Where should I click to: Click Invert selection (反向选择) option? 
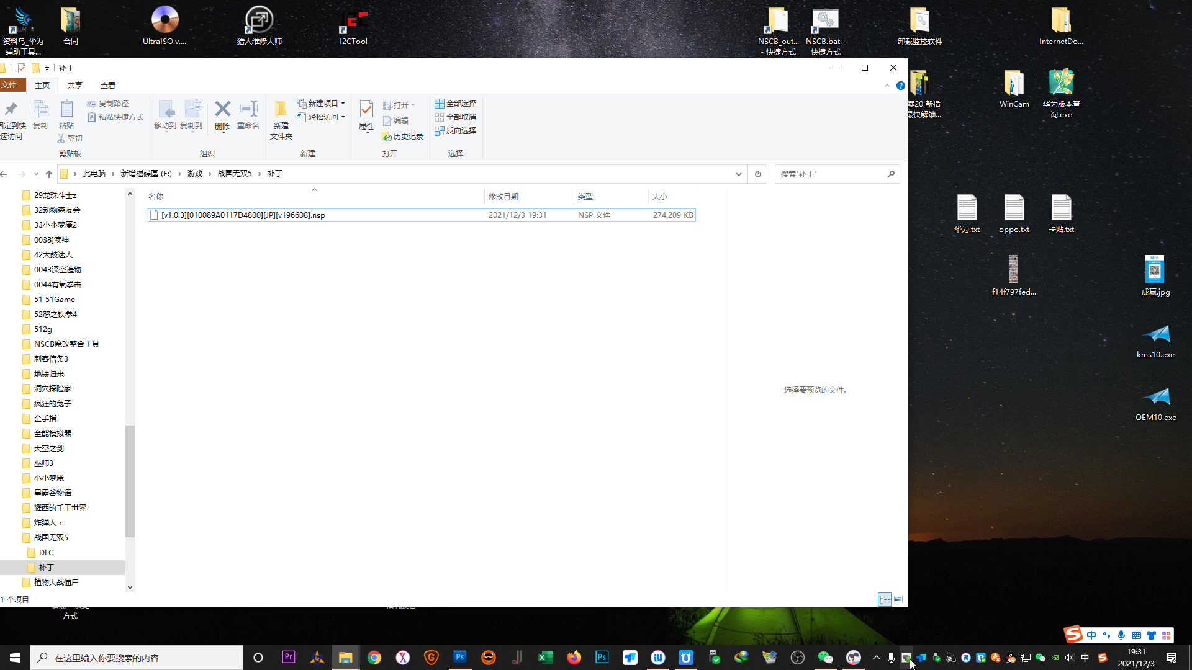pyautogui.click(x=456, y=131)
